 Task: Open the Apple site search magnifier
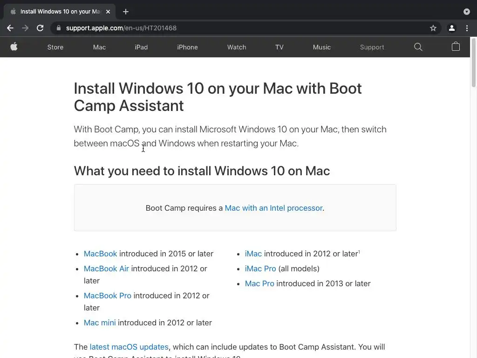coord(418,47)
